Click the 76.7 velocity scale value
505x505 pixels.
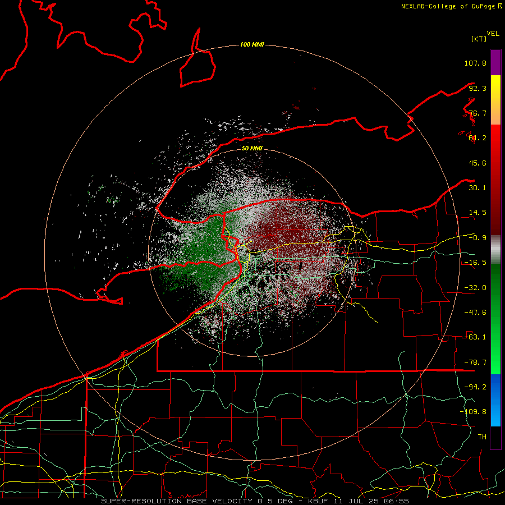478,113
